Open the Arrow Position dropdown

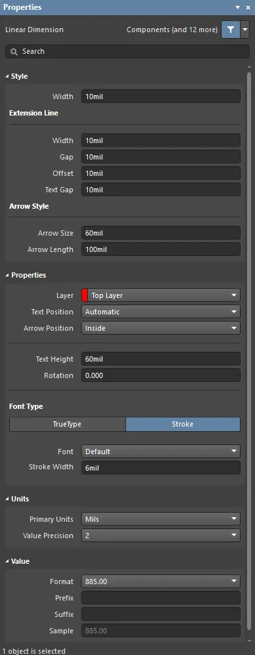[161, 328]
